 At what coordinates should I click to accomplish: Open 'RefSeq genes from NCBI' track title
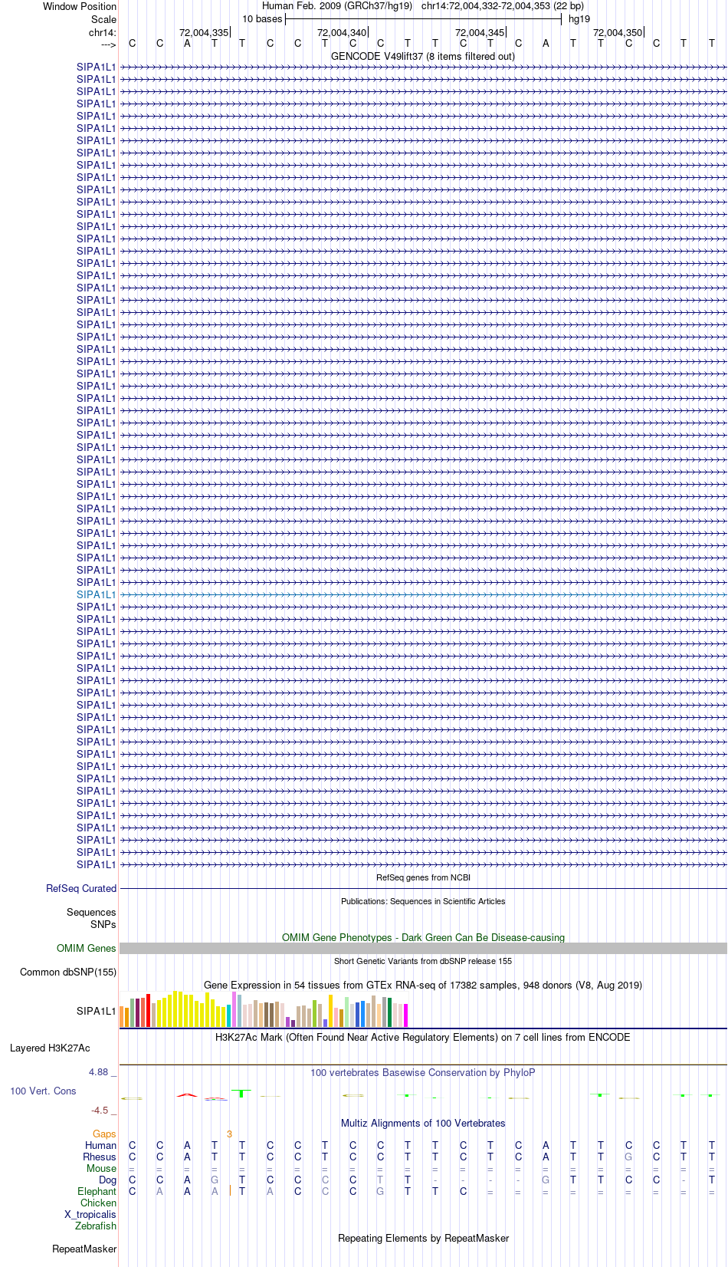tap(423, 877)
